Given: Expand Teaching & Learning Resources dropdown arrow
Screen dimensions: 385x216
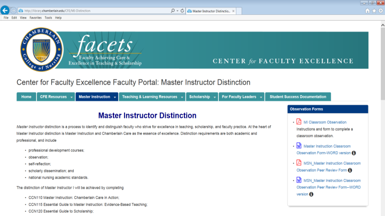Looking at the screenshot, I should (x=182, y=97).
